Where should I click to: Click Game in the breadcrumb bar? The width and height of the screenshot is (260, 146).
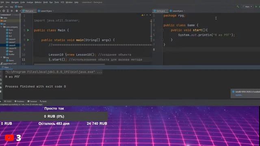point(19,6)
